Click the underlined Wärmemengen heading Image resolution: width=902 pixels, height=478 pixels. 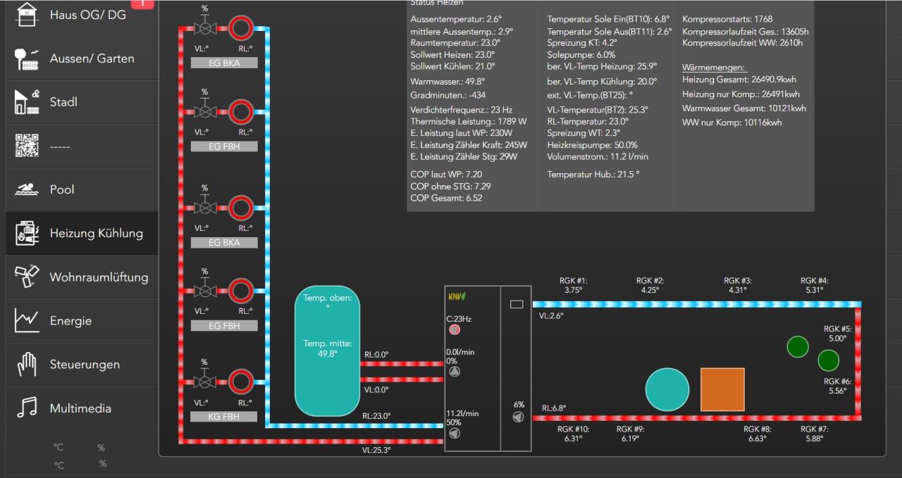[x=713, y=68]
